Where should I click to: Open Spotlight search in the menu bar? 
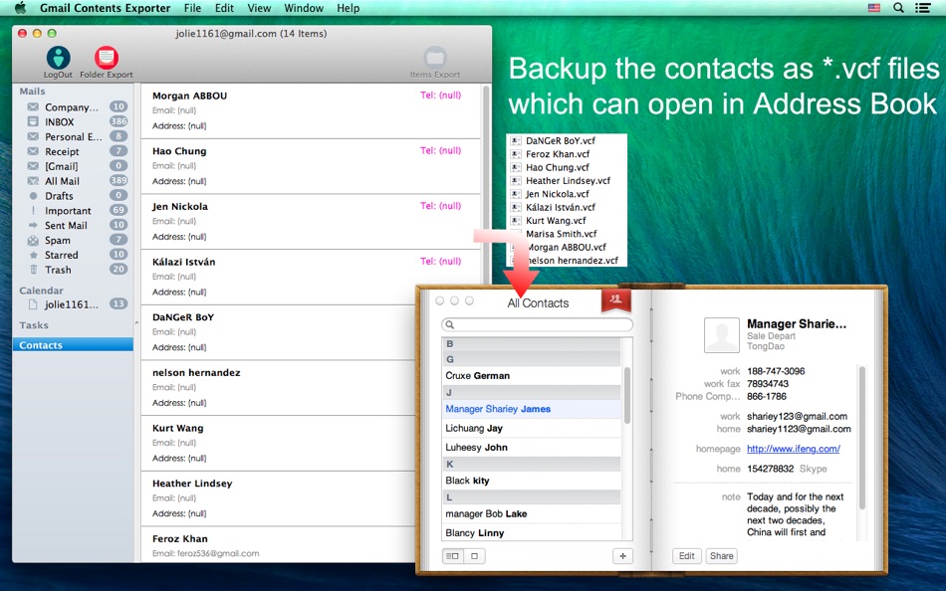tap(898, 8)
